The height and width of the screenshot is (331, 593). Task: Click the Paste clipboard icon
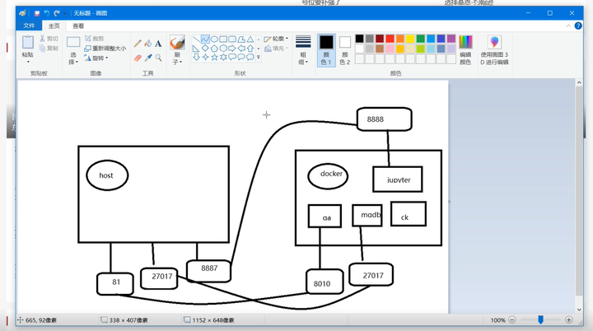28,42
